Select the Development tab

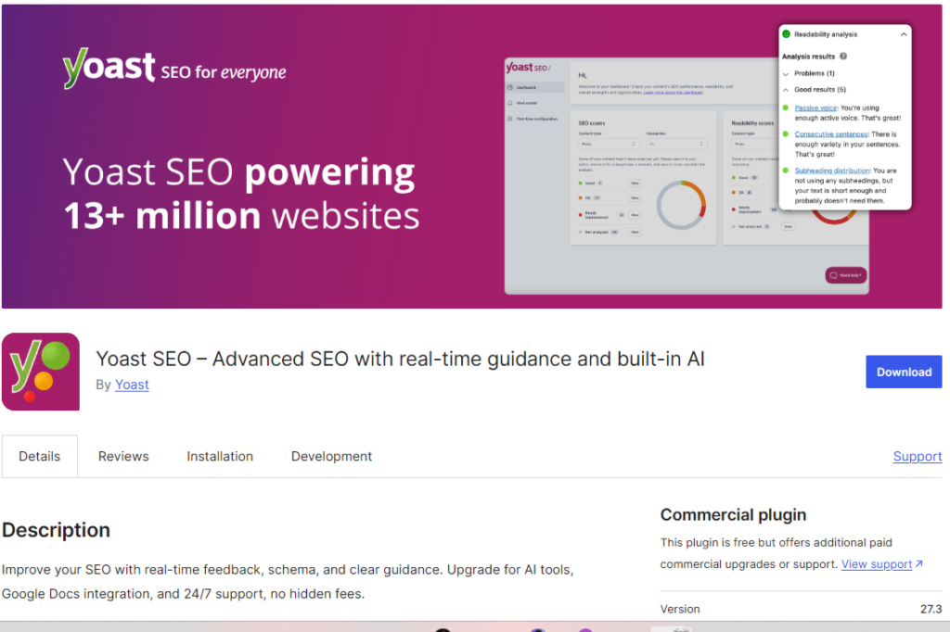[331, 456]
